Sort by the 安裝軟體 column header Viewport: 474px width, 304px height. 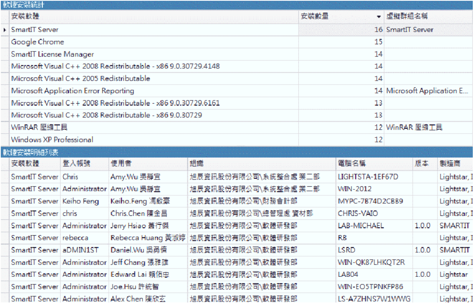pyautogui.click(x=25, y=17)
